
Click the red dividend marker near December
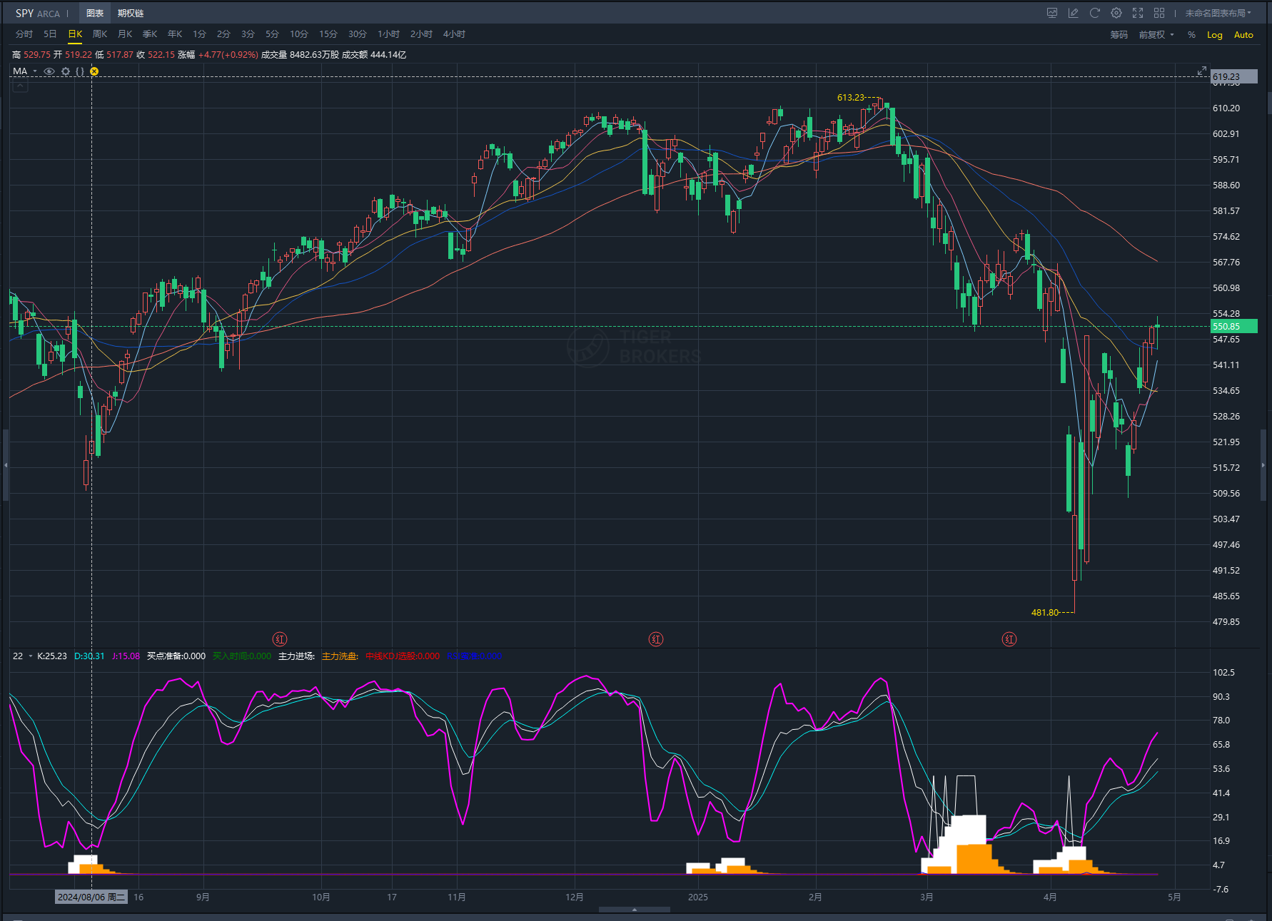click(x=656, y=639)
